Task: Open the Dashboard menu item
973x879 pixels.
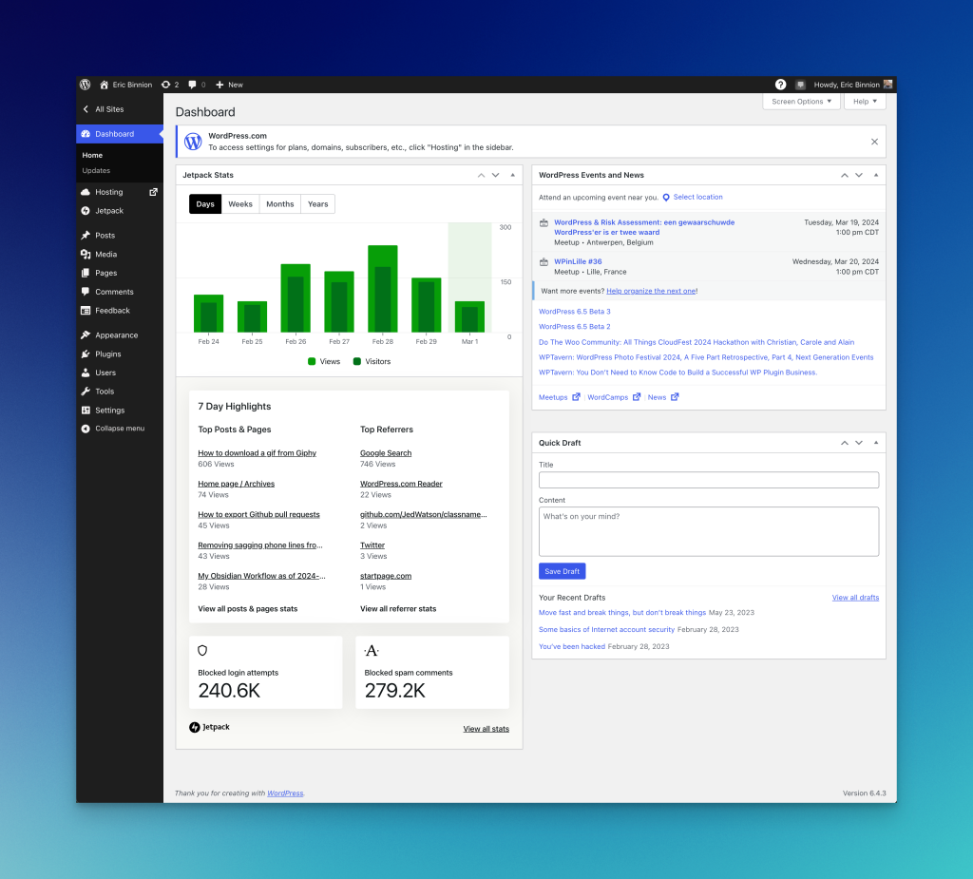Action: [x=120, y=134]
